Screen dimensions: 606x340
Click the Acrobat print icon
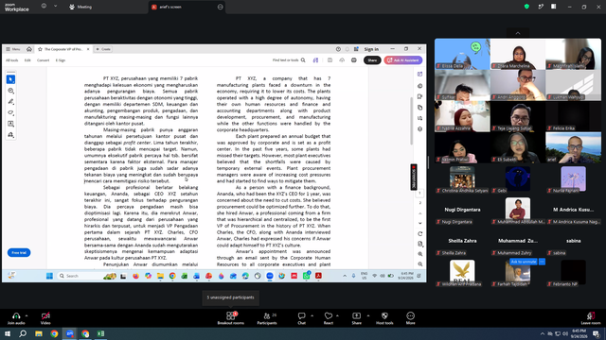(353, 60)
